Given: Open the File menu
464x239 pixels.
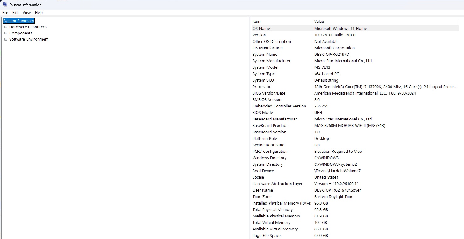Looking at the screenshot, I should [5, 13].
